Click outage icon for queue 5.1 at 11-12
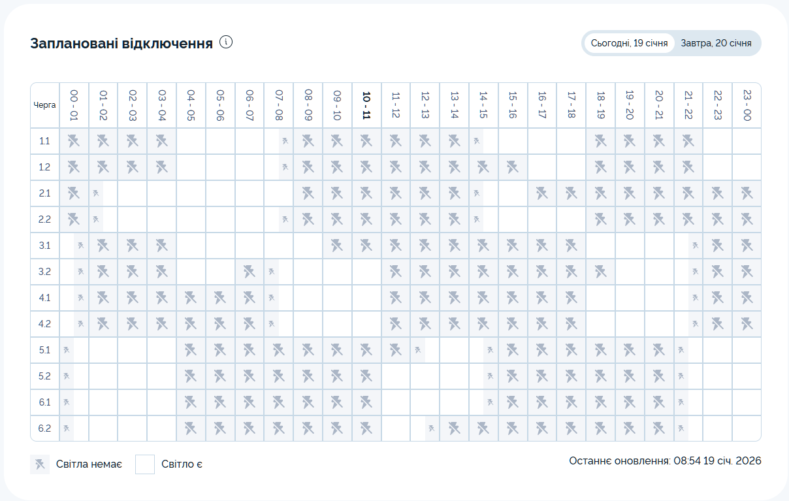This screenshot has width=789, height=501. [396, 350]
